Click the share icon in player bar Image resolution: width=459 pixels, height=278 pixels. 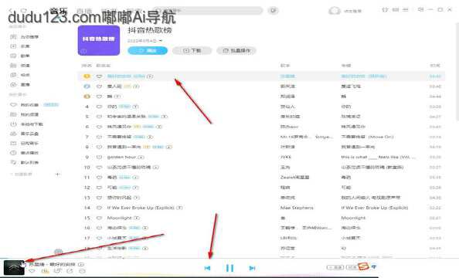[x=70, y=271]
